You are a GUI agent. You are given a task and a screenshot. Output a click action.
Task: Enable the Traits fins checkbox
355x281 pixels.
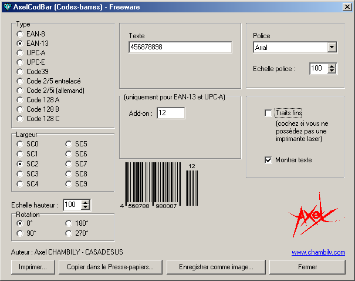pyautogui.click(x=269, y=112)
